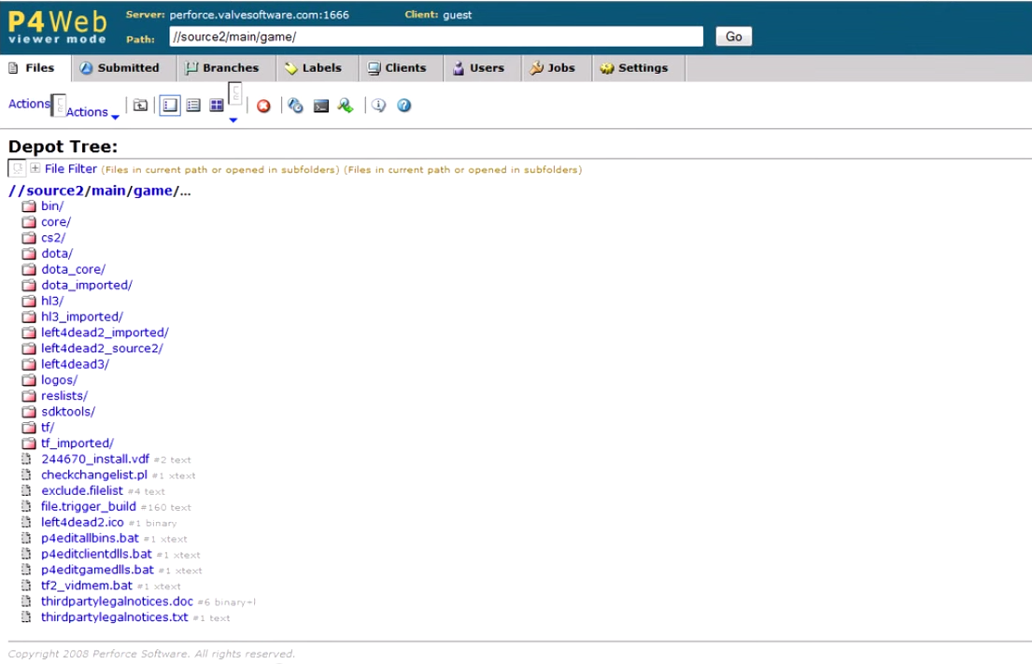Click the bin/ folder icon
Image resolution: width=1032 pixels, height=664 pixels.
[28, 206]
